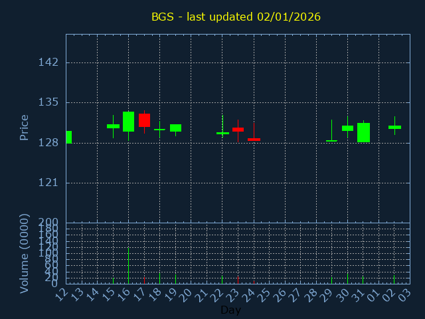Click the small red candlestick on day 24
This screenshot has width=425, height=319.
point(254,140)
